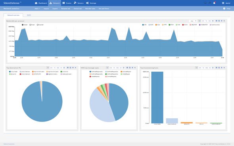Open the calendar icon in Top disconnecting hosts widget
The height and width of the screenshot is (146, 234).
(213, 68)
